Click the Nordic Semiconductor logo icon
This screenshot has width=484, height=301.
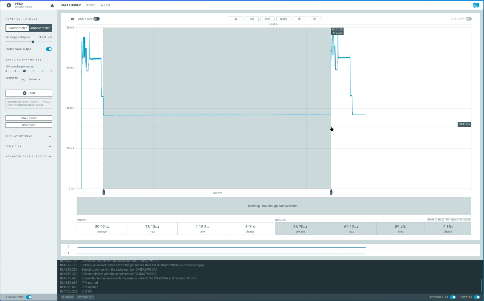476,5
